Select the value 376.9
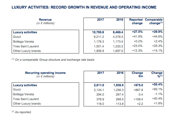The height and width of the screenshot is (119, 180). point(100,99)
